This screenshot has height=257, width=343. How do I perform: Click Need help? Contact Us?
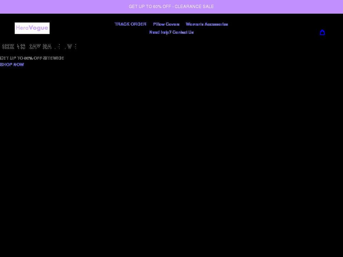(x=171, y=32)
